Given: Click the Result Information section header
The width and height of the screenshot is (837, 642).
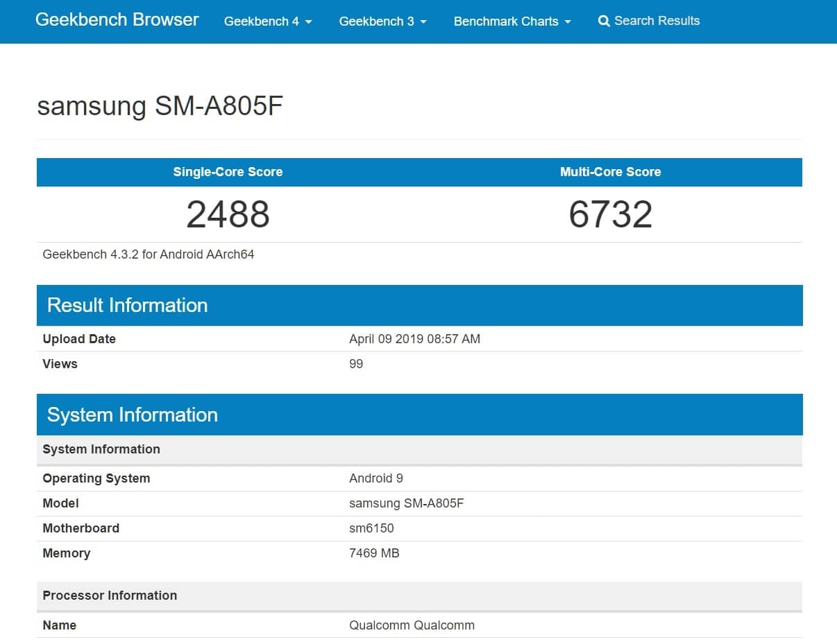Looking at the screenshot, I should (419, 305).
